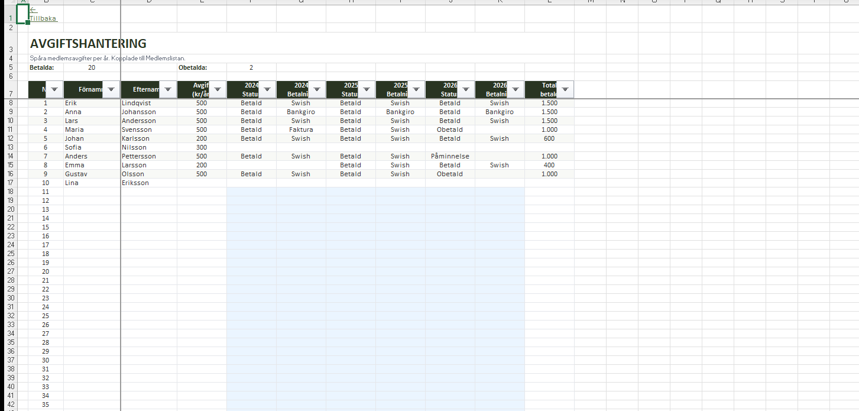Click the AVGIFTSHANTERING title cell
Screen dimensions: 859x411
(x=88, y=44)
